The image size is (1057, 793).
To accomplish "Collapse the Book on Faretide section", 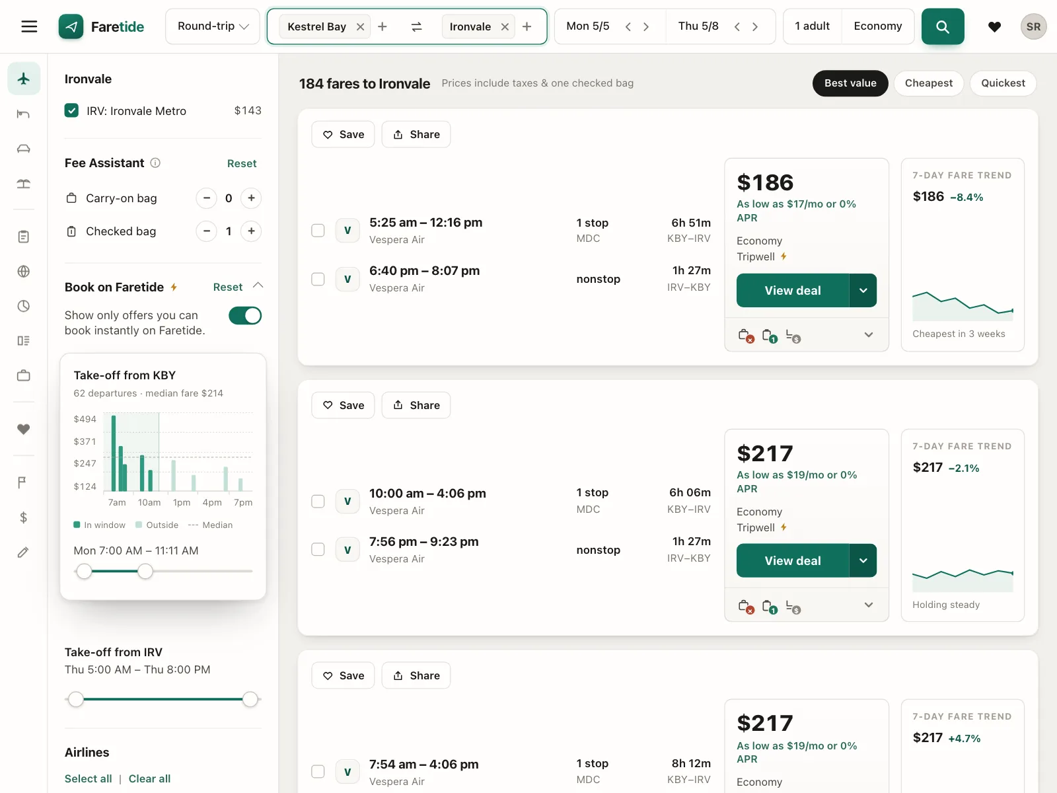I will (258, 285).
